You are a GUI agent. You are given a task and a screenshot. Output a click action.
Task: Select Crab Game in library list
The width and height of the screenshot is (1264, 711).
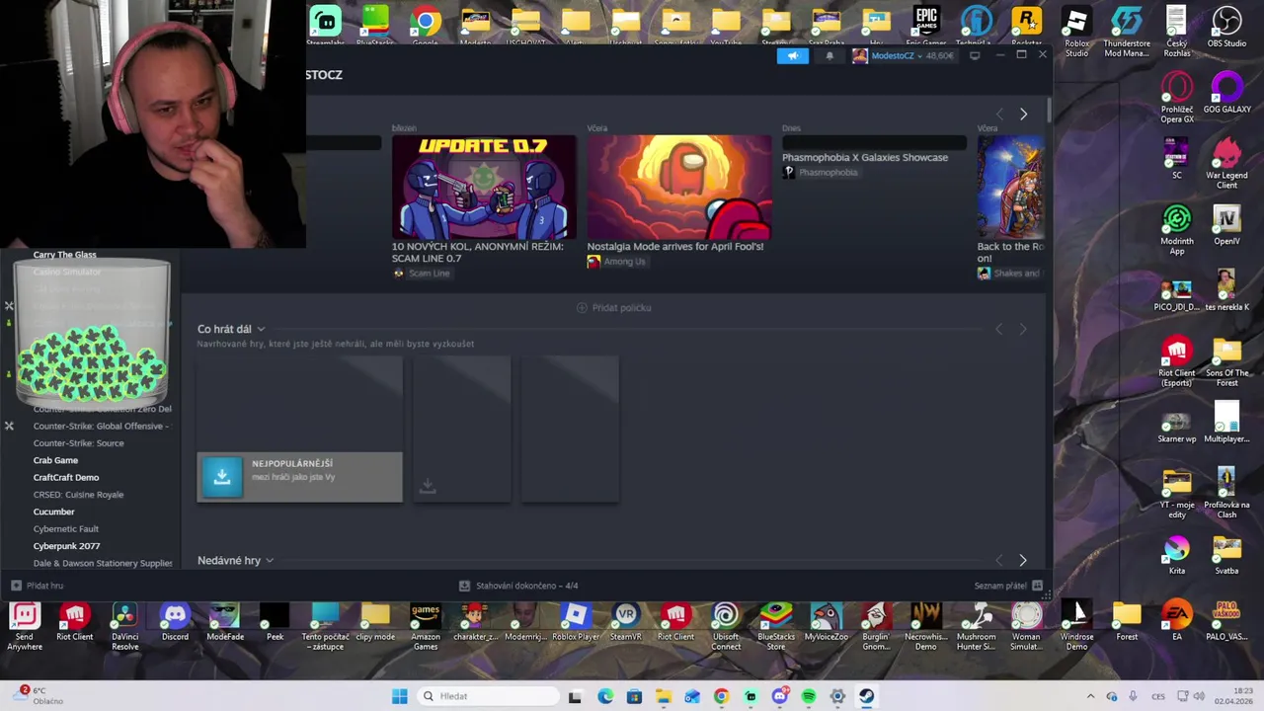(55, 460)
